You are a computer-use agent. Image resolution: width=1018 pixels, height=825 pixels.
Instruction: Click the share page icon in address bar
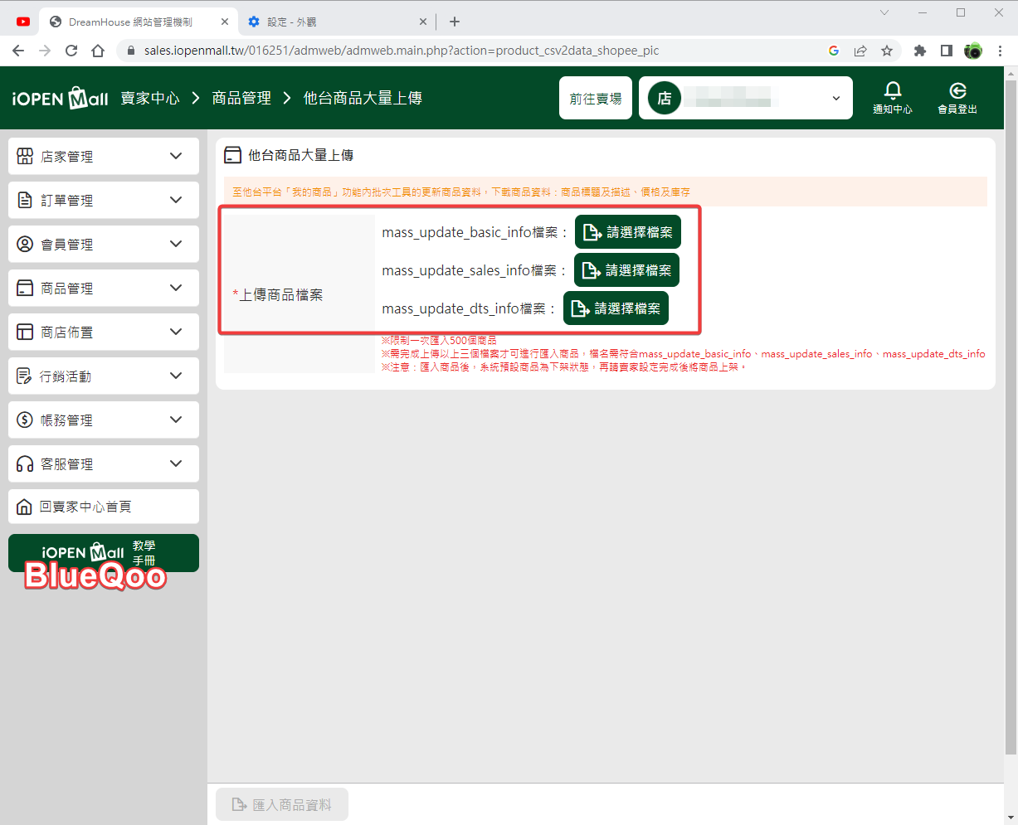(x=860, y=51)
